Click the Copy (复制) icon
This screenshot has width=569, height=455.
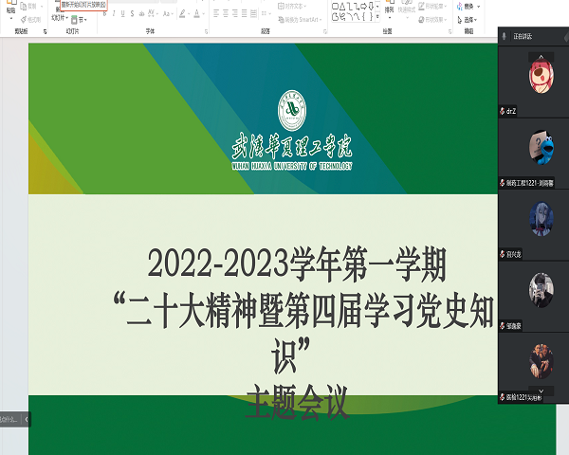pos(23,7)
